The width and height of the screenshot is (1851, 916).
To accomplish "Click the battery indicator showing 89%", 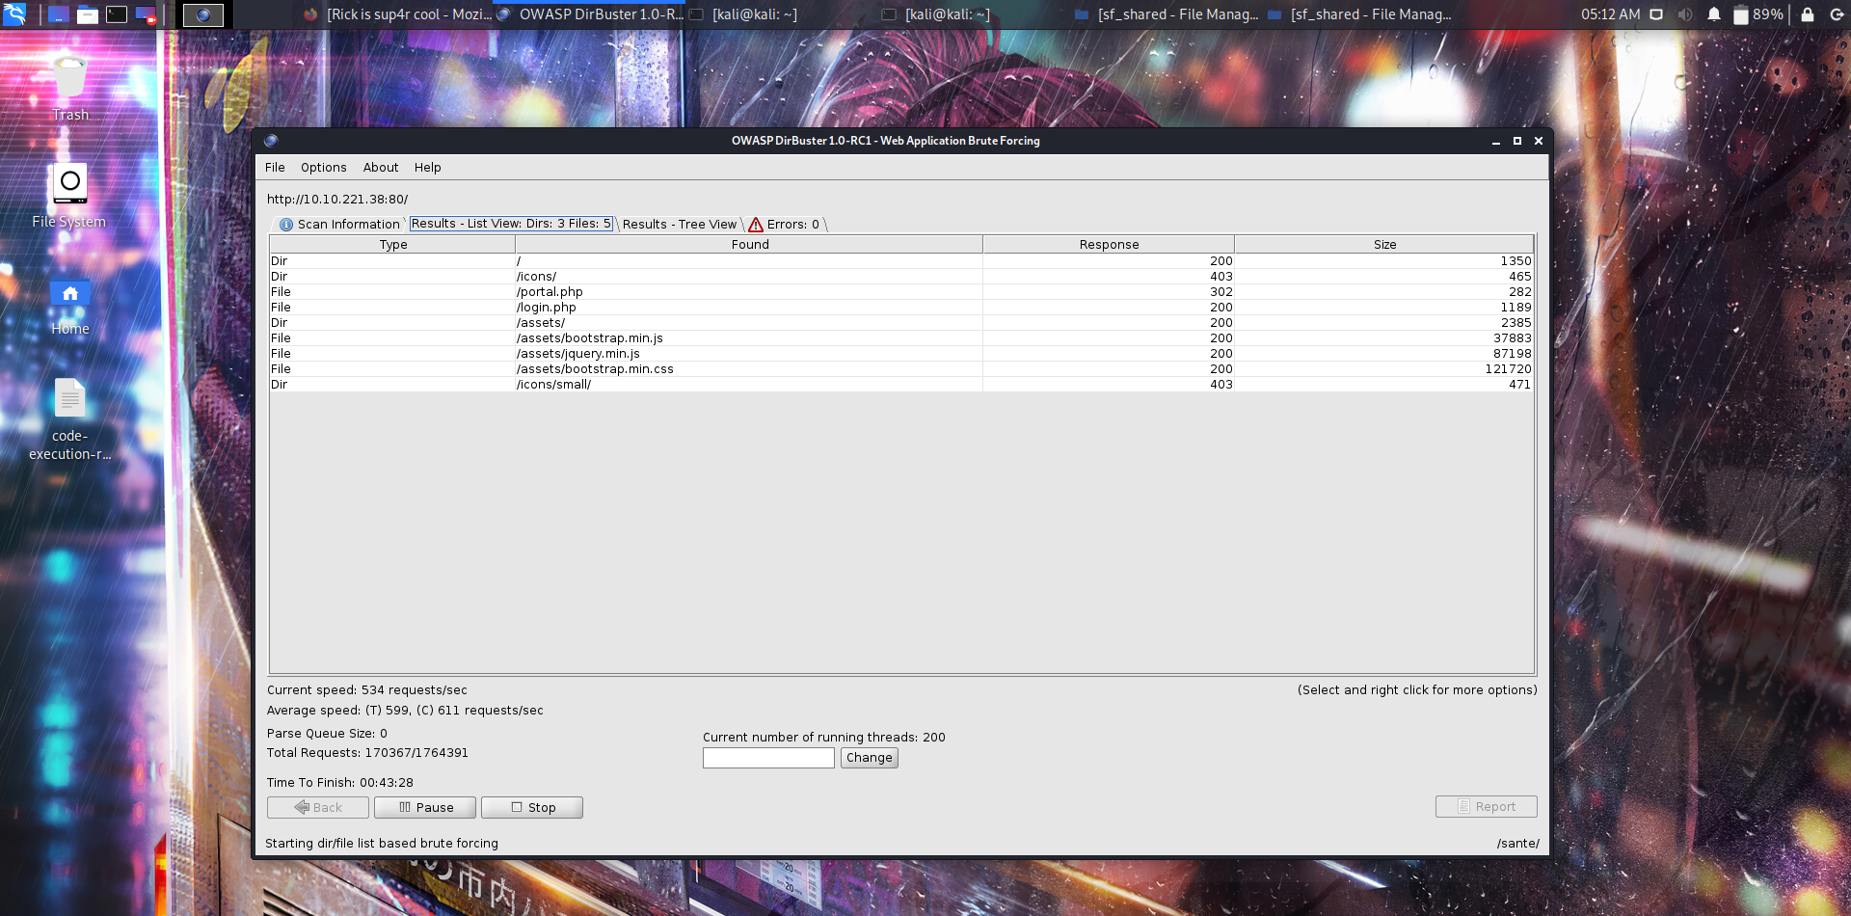I will coord(1758,14).
